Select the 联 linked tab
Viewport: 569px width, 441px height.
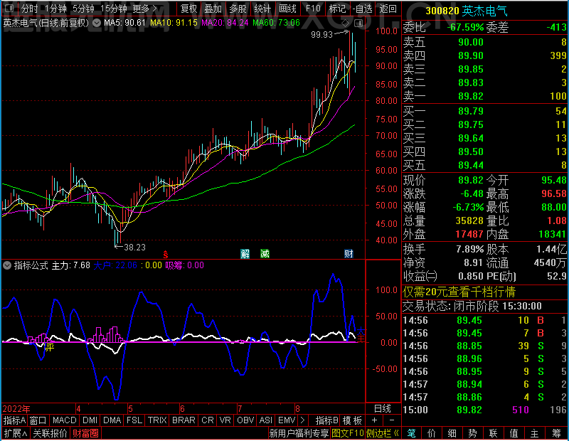(x=493, y=433)
